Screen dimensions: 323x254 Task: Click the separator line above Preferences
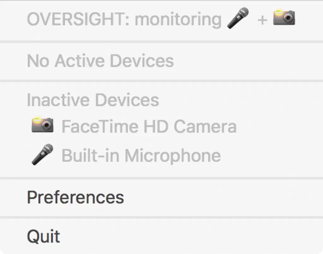(x=161, y=178)
